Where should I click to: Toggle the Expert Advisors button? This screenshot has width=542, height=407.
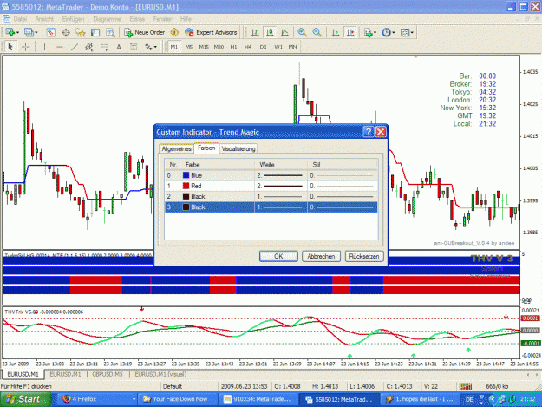(x=211, y=32)
